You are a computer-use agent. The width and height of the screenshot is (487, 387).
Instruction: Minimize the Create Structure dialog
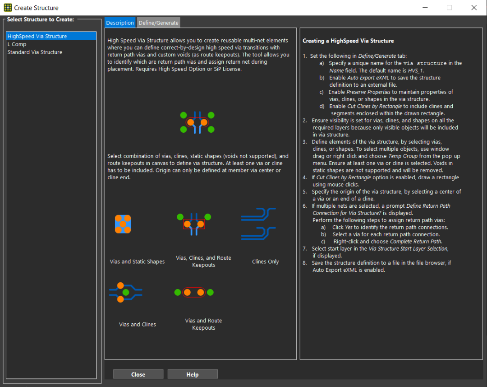[x=424, y=8]
